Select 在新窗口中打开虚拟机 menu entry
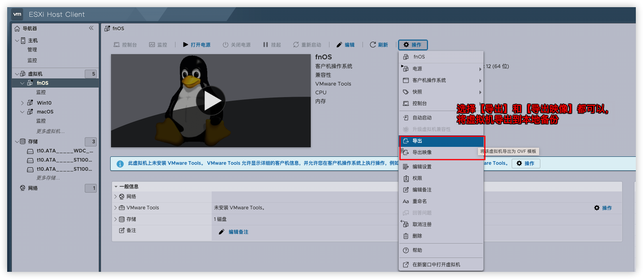This screenshot has height=279, width=643. (441, 265)
